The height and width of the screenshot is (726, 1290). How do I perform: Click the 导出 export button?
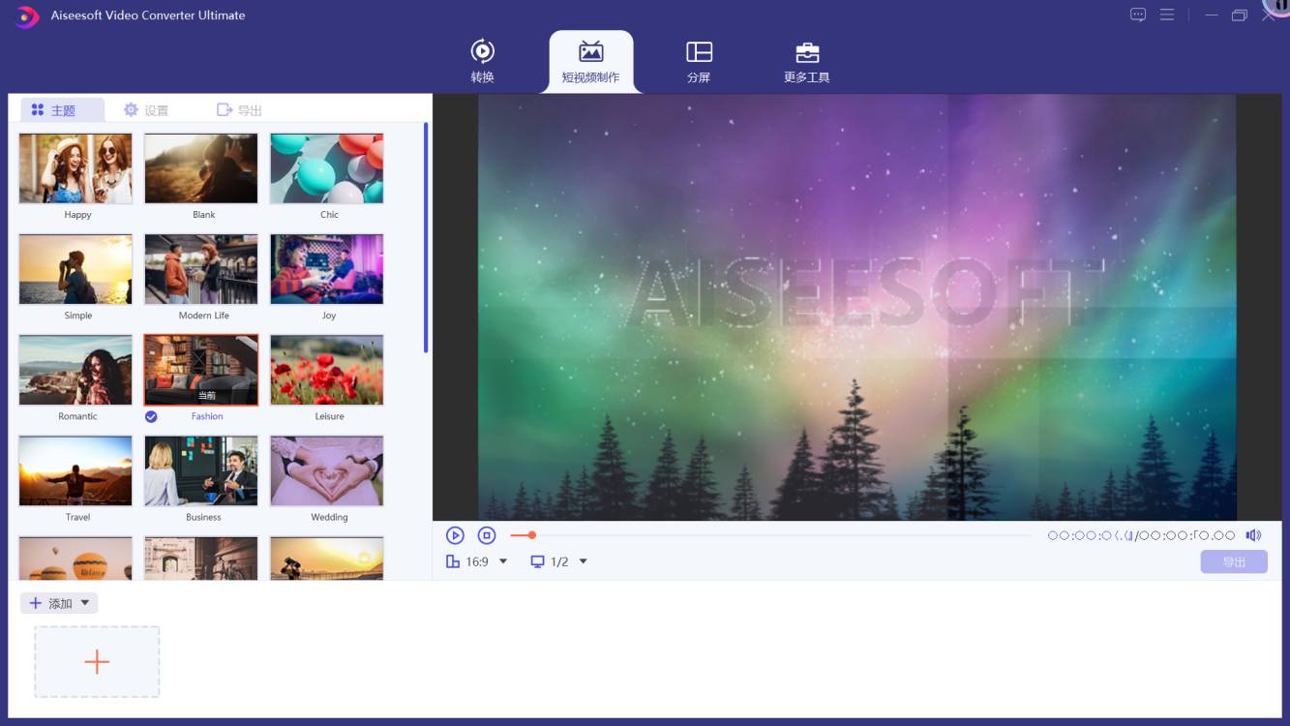tap(1234, 561)
